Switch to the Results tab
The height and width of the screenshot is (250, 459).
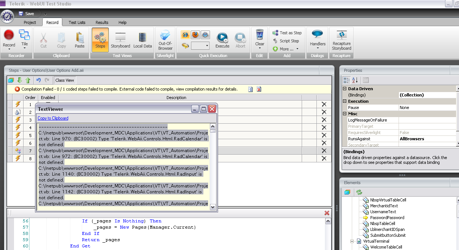(x=102, y=22)
